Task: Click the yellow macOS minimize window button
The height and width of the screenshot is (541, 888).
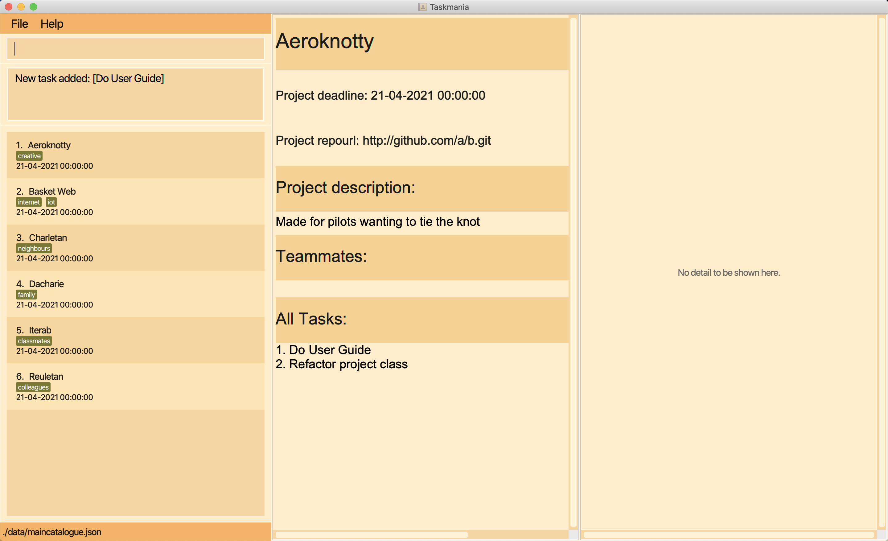Action: coord(21,6)
